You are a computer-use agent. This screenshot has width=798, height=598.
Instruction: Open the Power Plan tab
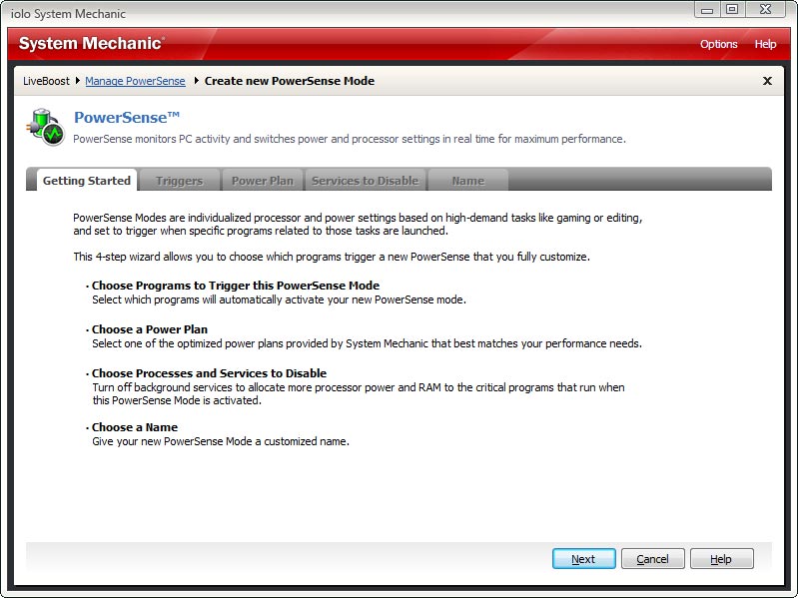[262, 181]
